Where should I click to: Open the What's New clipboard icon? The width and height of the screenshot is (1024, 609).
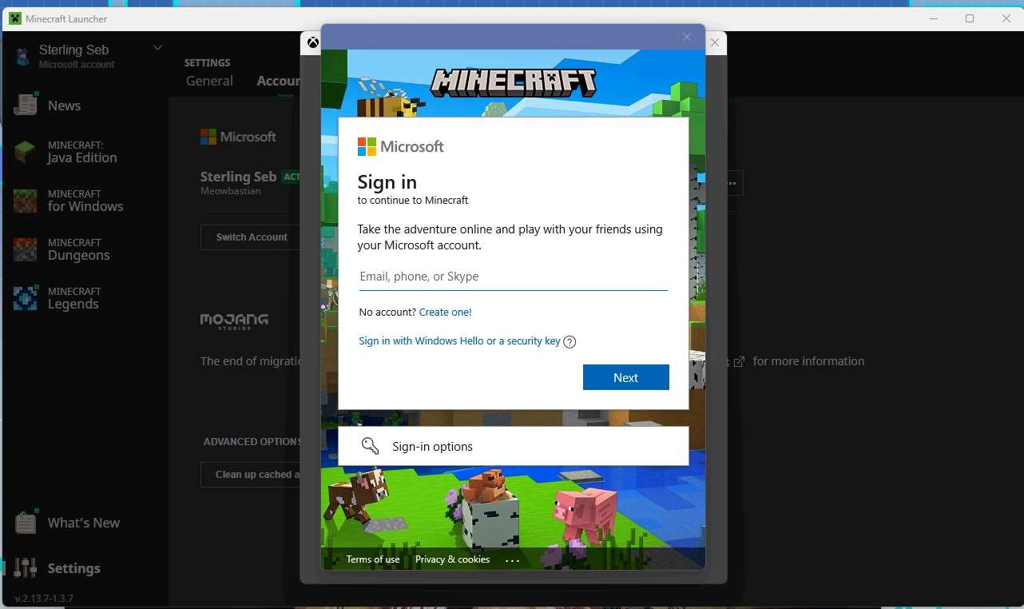coord(26,522)
